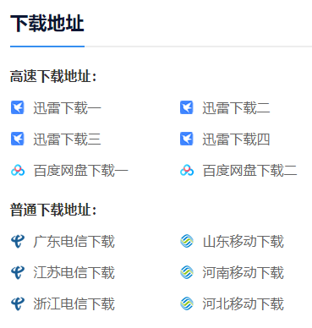Click the China Mobile icon beside 河北移动下载

coord(187,303)
